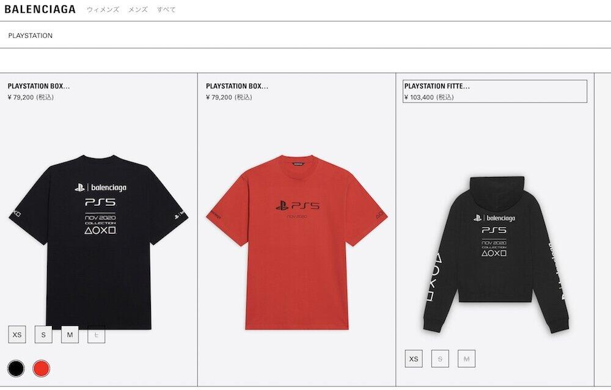The width and height of the screenshot is (611, 390).
Task: Select size XS for the hoodie
Action: tap(414, 359)
